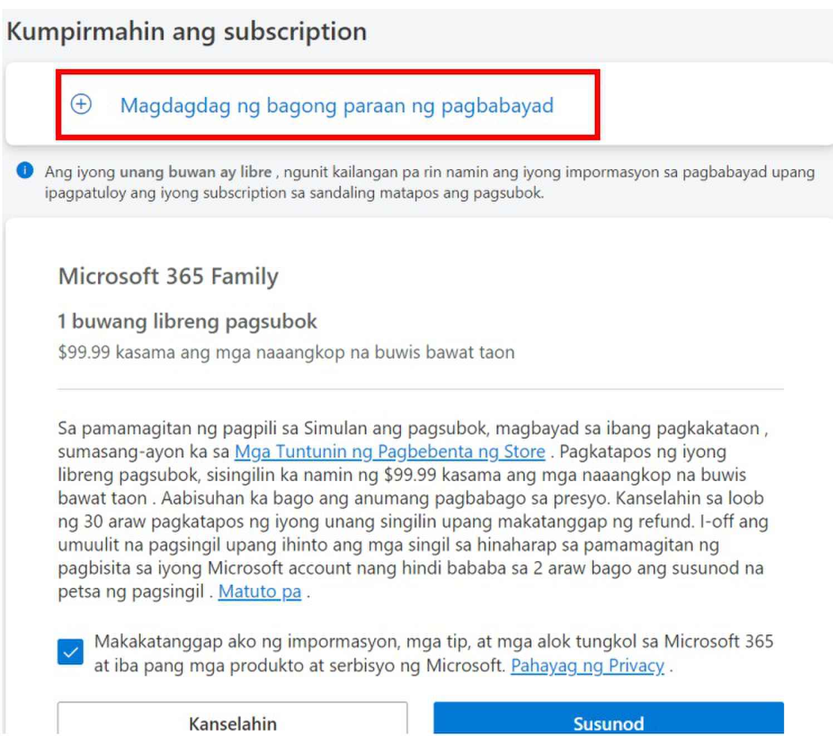The image size is (833, 736).
Task: Follow the 'Matuto pa' link
Action: pyautogui.click(x=259, y=591)
